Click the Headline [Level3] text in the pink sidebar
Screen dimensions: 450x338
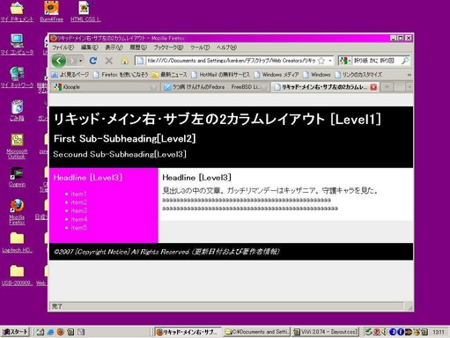[x=88, y=178]
